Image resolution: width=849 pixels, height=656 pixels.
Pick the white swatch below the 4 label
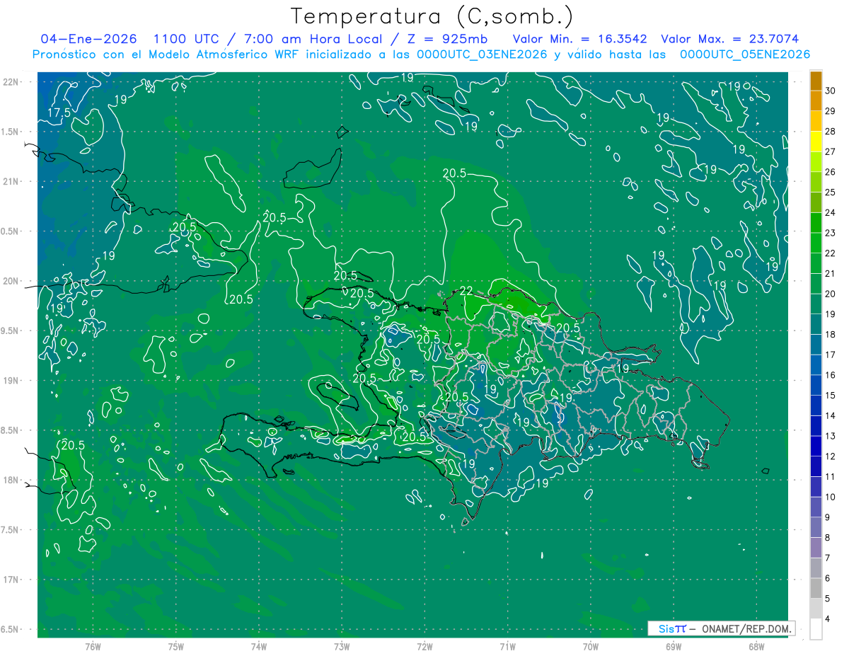[816, 628]
